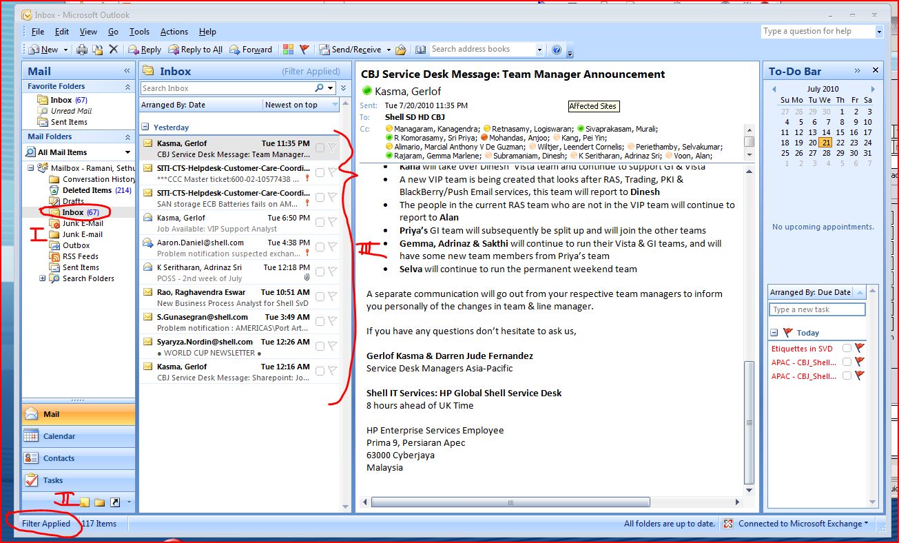This screenshot has width=899, height=543.
Task: Open the Notes icon in the navigation pane
Action: click(84, 502)
